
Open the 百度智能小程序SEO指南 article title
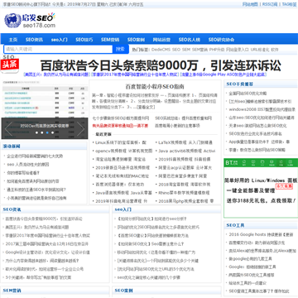[155, 87]
